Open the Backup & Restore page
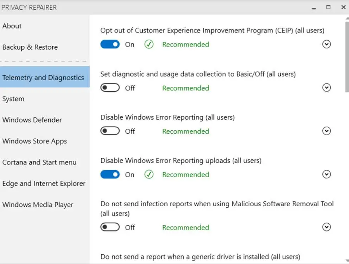The width and height of the screenshot is (349, 264). click(x=30, y=47)
